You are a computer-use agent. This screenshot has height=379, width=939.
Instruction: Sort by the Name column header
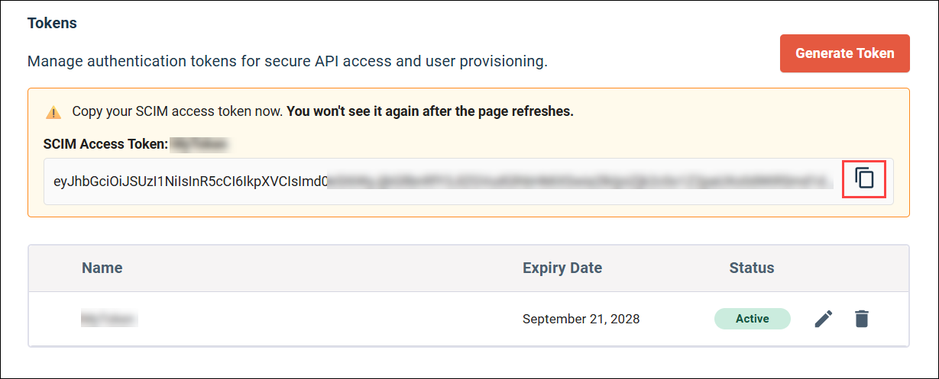click(x=102, y=268)
